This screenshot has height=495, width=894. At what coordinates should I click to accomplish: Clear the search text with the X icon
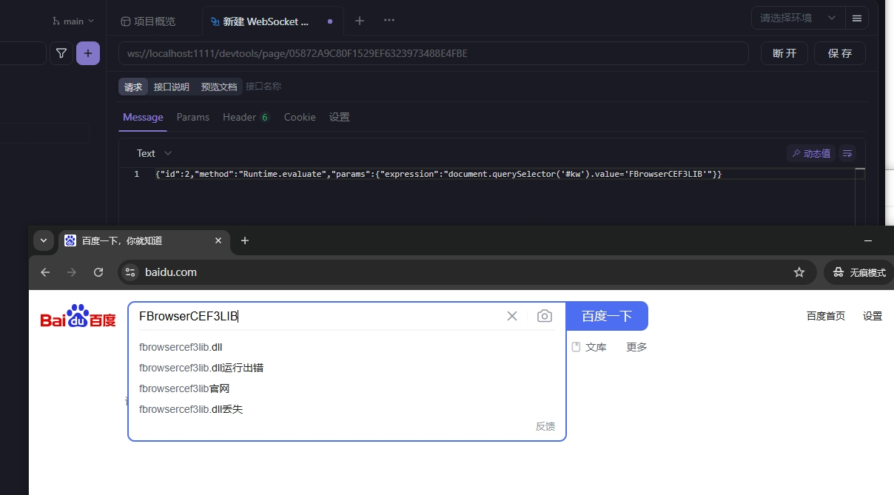pos(512,316)
